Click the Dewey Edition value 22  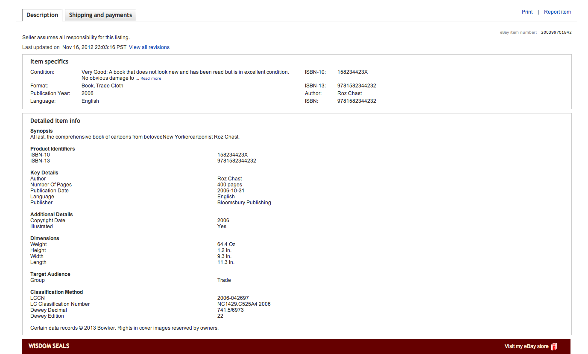[x=220, y=316]
